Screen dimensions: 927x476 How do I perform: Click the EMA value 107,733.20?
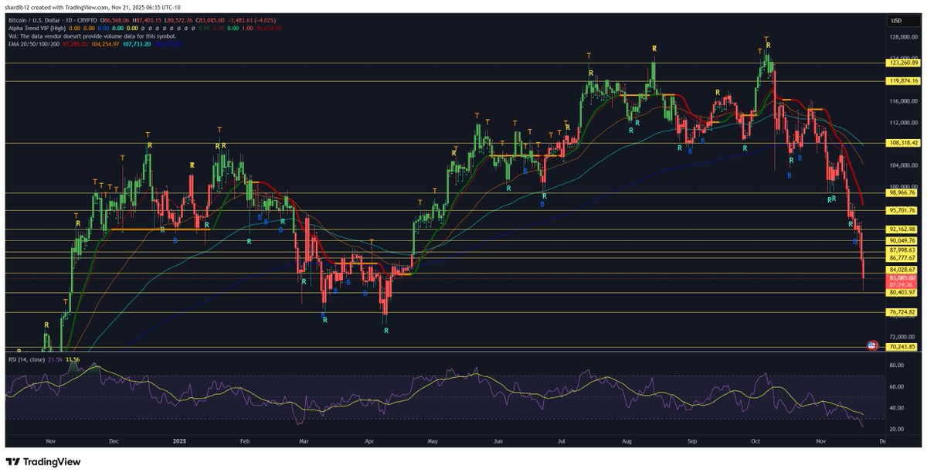[x=136, y=45]
